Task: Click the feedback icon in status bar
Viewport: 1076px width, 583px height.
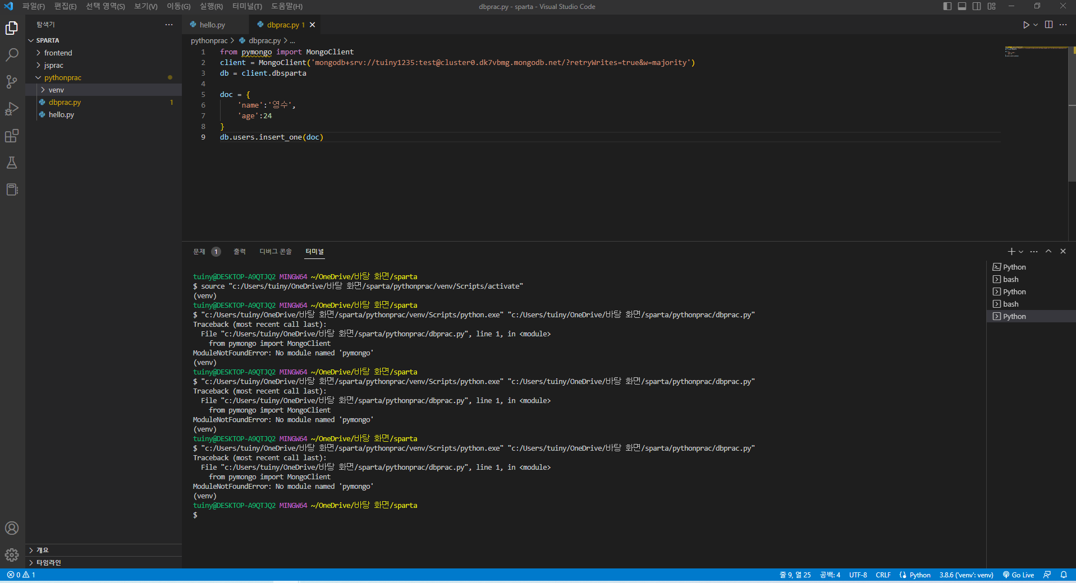Action: pos(1047,575)
